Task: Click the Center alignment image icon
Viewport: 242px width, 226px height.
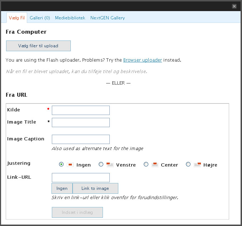Action: tap(155, 165)
